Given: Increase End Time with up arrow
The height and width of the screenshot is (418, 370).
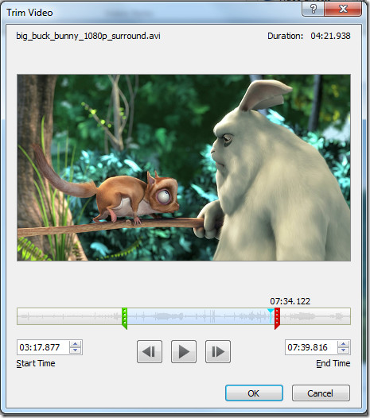Looking at the screenshot, I should 344,344.
